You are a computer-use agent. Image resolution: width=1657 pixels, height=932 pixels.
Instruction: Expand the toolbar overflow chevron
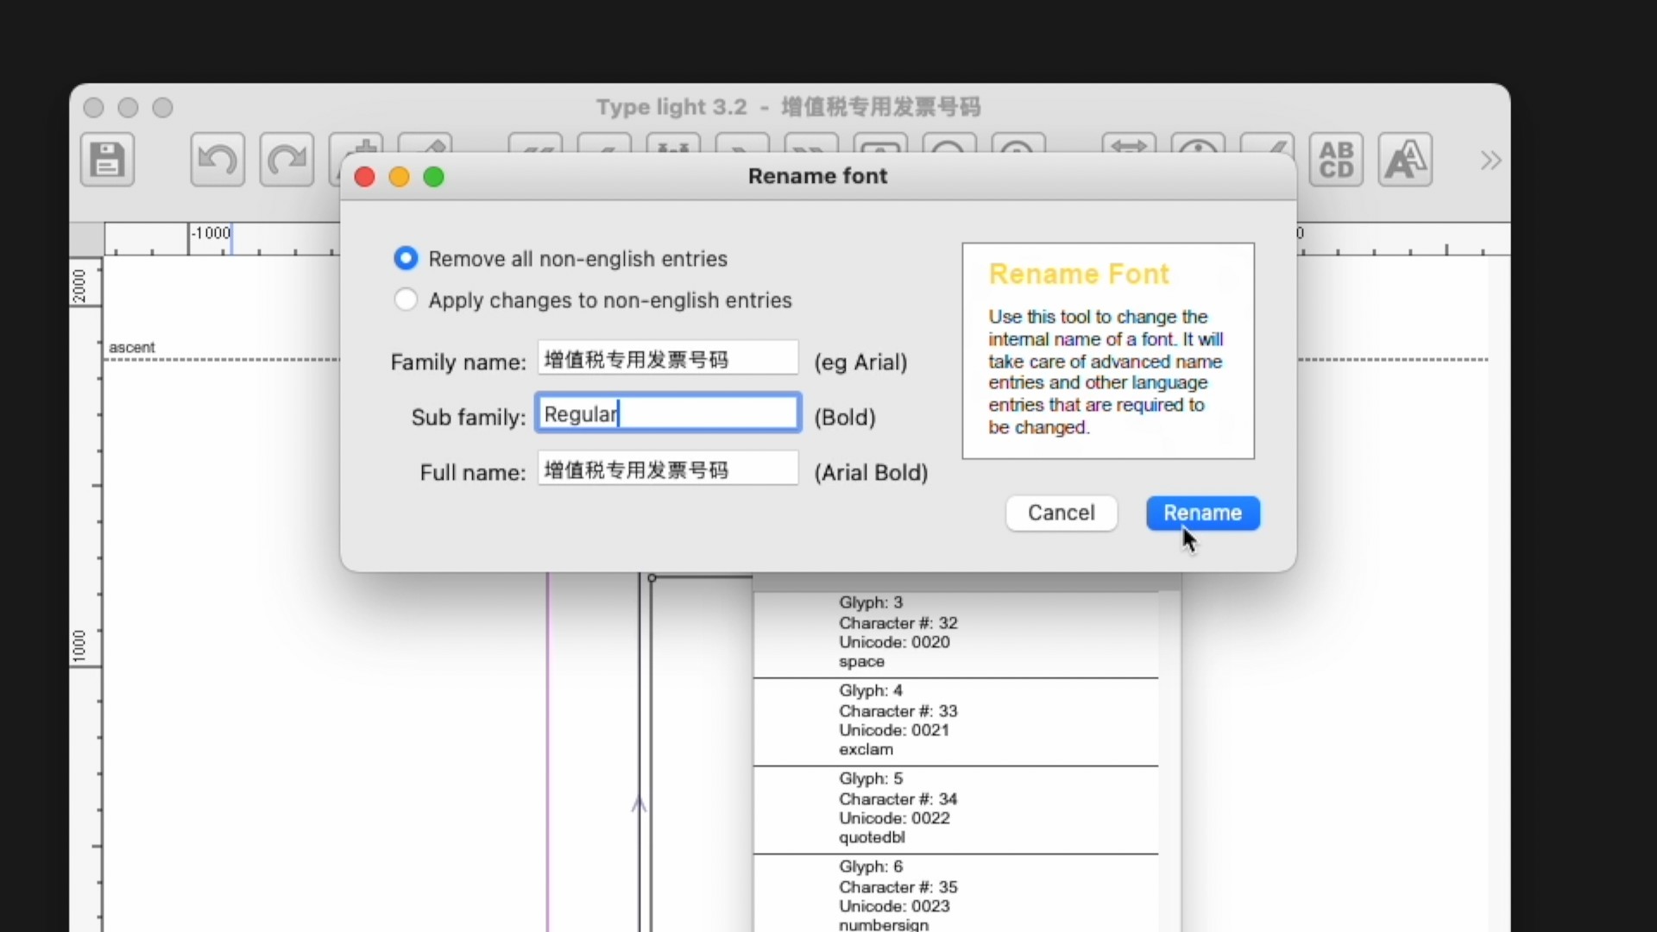[1490, 161]
